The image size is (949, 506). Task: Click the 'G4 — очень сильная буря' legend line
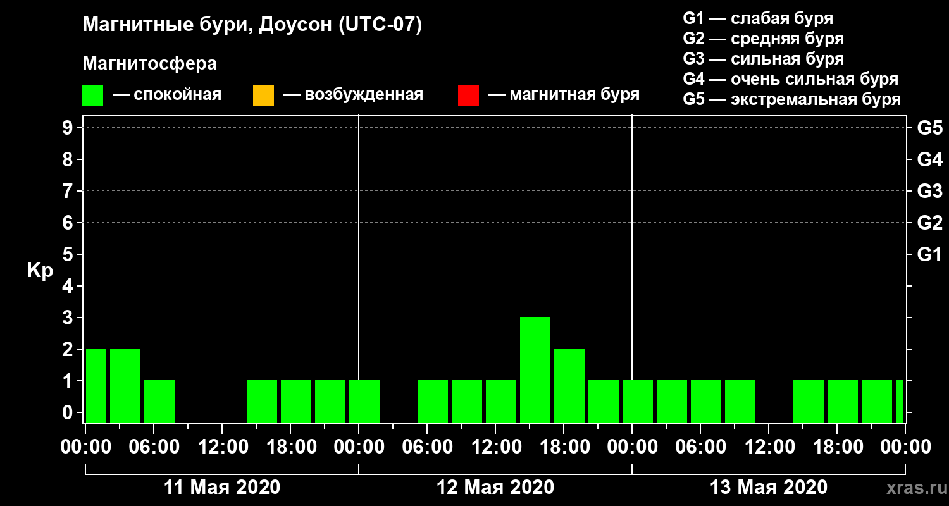click(x=790, y=79)
